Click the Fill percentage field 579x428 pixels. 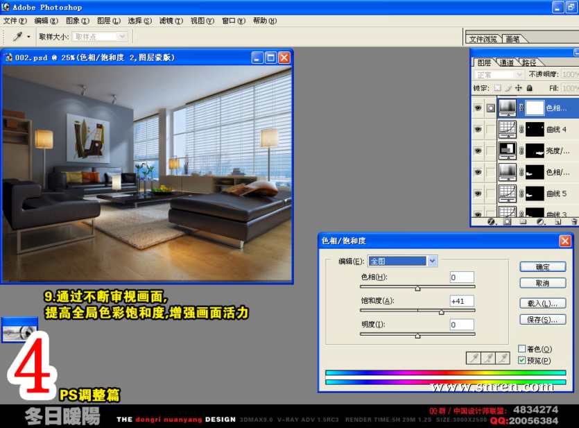[x=570, y=88]
